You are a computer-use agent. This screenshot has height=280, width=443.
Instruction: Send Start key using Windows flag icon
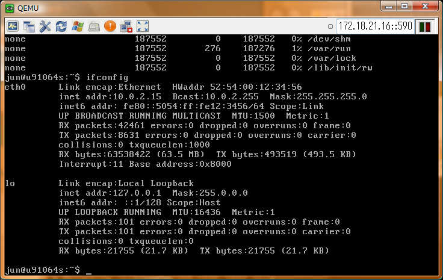click(x=78, y=26)
